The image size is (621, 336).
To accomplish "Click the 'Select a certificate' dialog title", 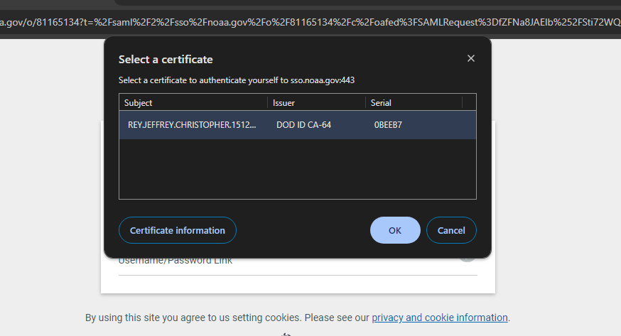I will tap(166, 60).
